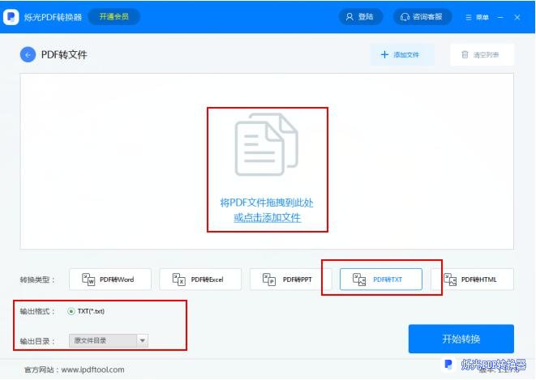Select the PDF转TXT conversion type
Screen dimensions: 536x380
381,280
